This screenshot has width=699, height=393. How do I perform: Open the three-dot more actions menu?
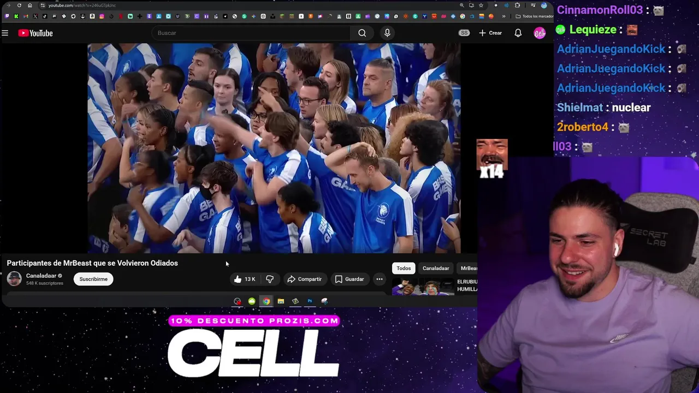(380, 279)
